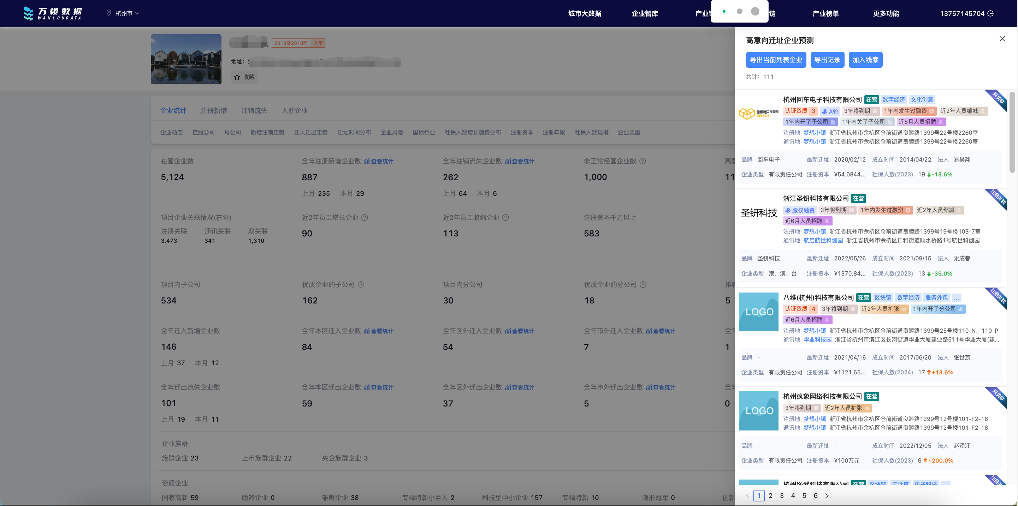The width and height of the screenshot is (1018, 506).
Task: Click the 加入线索 button
Action: (x=865, y=60)
